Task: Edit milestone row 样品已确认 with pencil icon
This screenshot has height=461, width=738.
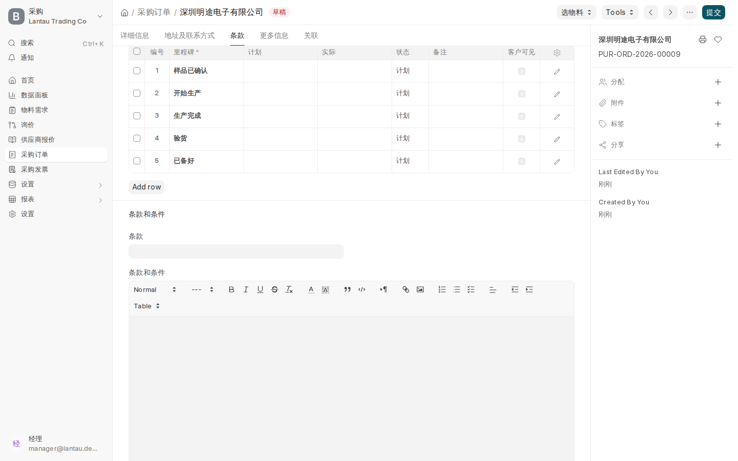Action: [557, 71]
